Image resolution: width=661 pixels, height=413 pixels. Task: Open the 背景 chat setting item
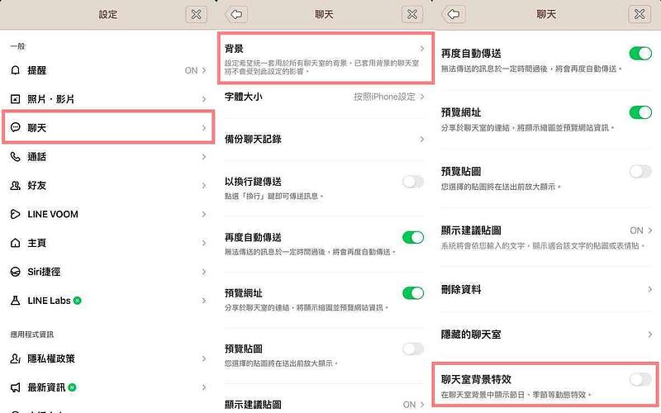326,58
